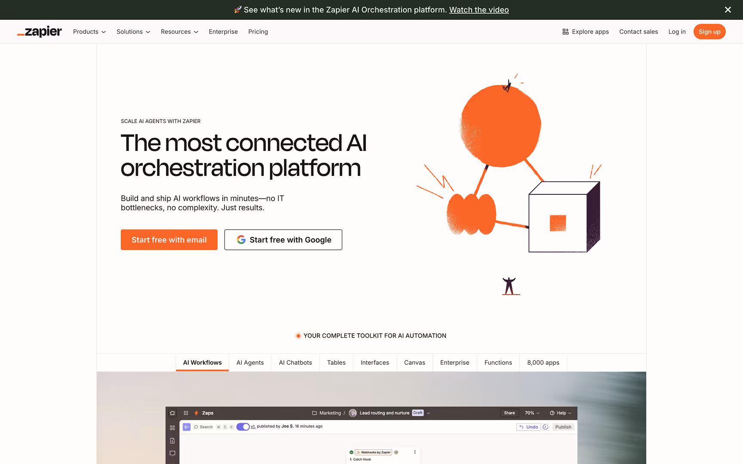Click the 1. Catch Hook step label
Image resolution: width=743 pixels, height=464 pixels.
coord(360,459)
